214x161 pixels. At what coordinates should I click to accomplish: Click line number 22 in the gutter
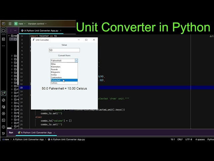point(21,113)
